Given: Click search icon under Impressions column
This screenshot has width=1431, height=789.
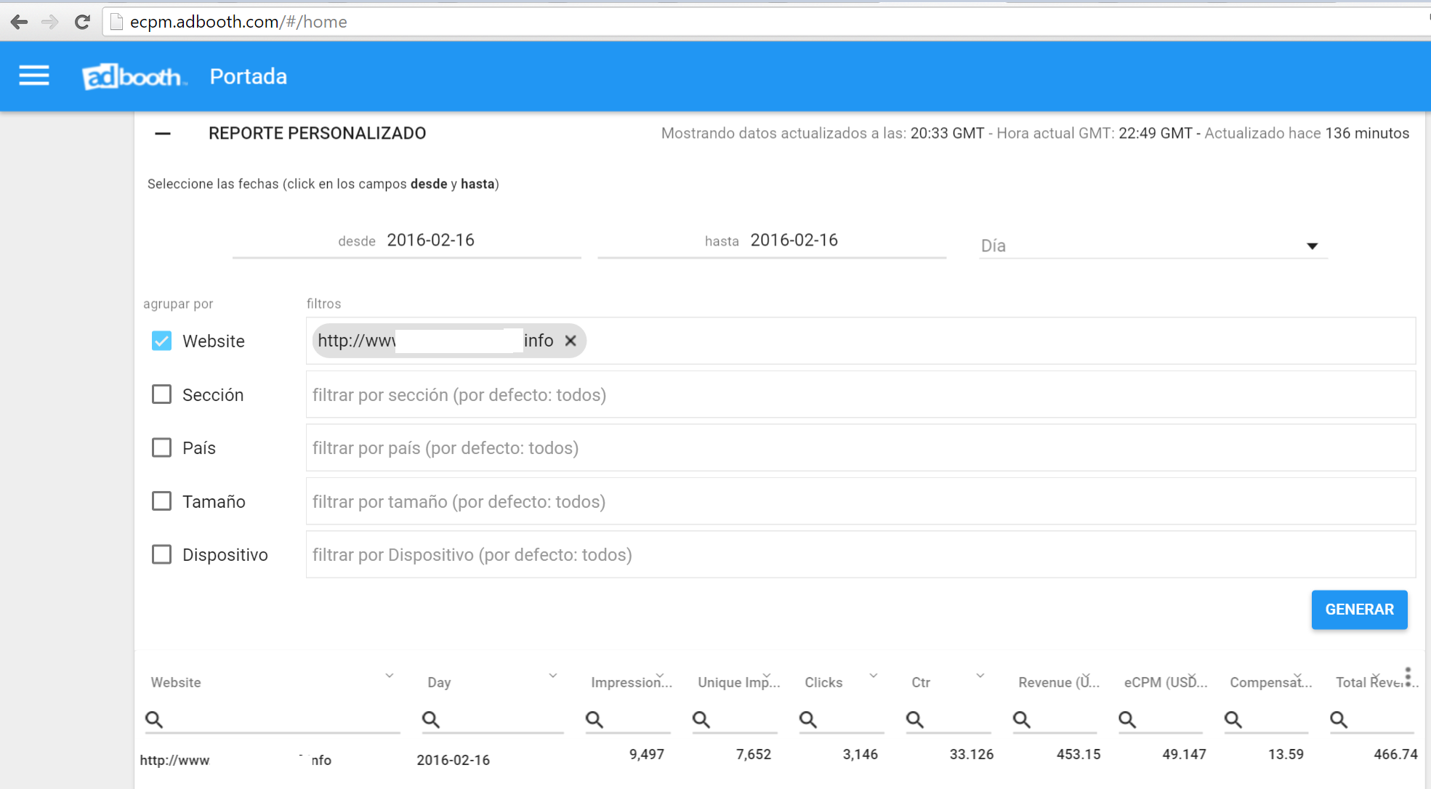Looking at the screenshot, I should click(x=594, y=719).
